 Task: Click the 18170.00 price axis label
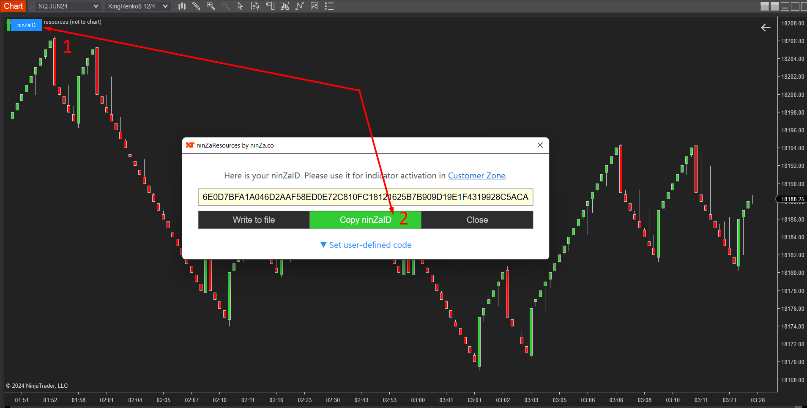pyautogui.click(x=793, y=362)
